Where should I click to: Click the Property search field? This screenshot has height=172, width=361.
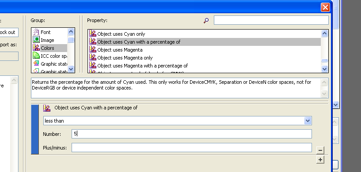[x=271, y=20]
